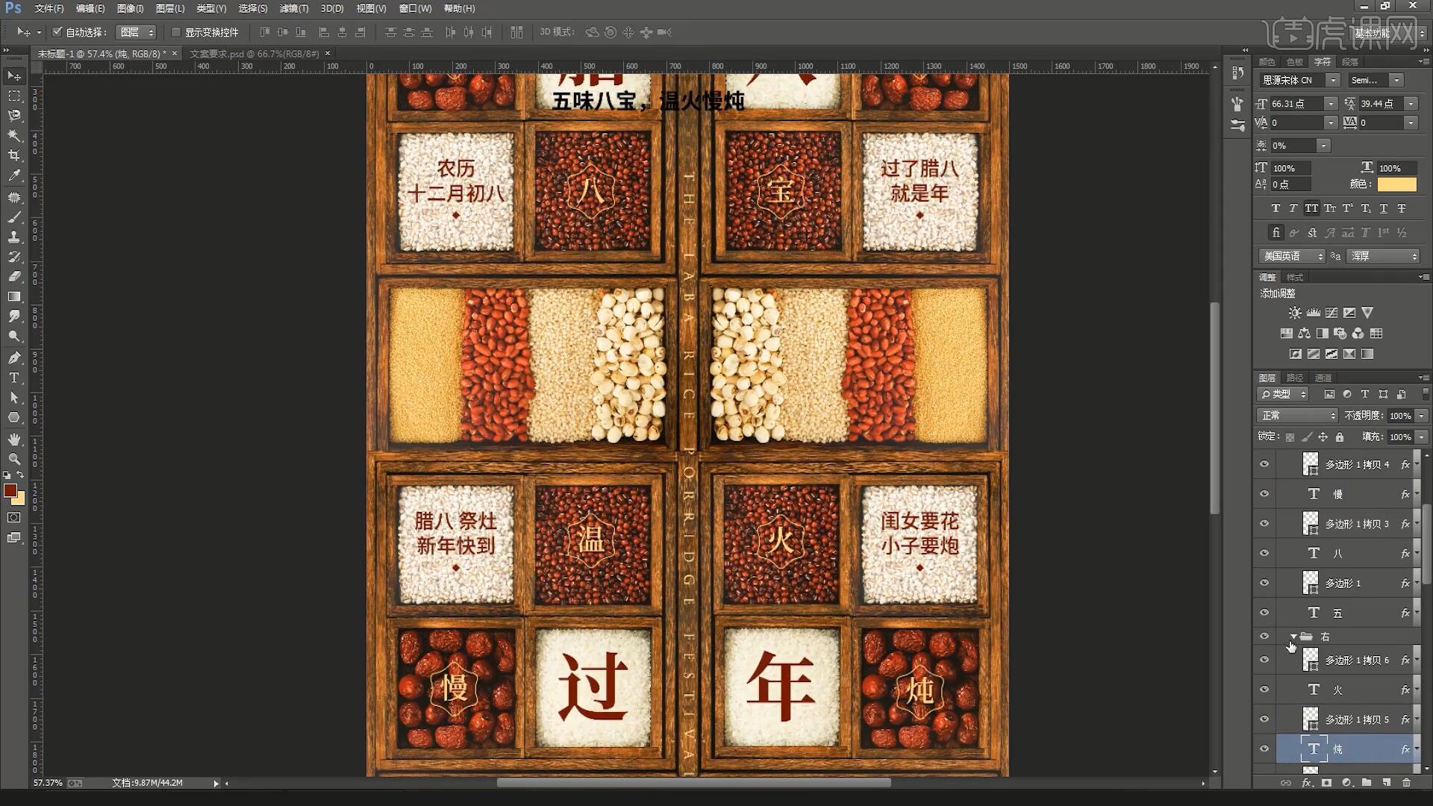Select the Hand tool
This screenshot has height=806, width=1433.
click(x=14, y=439)
